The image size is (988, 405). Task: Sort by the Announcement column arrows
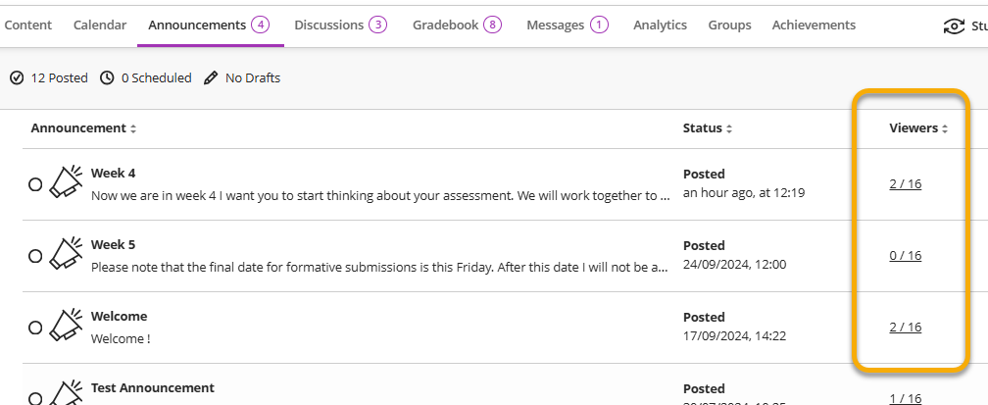[133, 128]
